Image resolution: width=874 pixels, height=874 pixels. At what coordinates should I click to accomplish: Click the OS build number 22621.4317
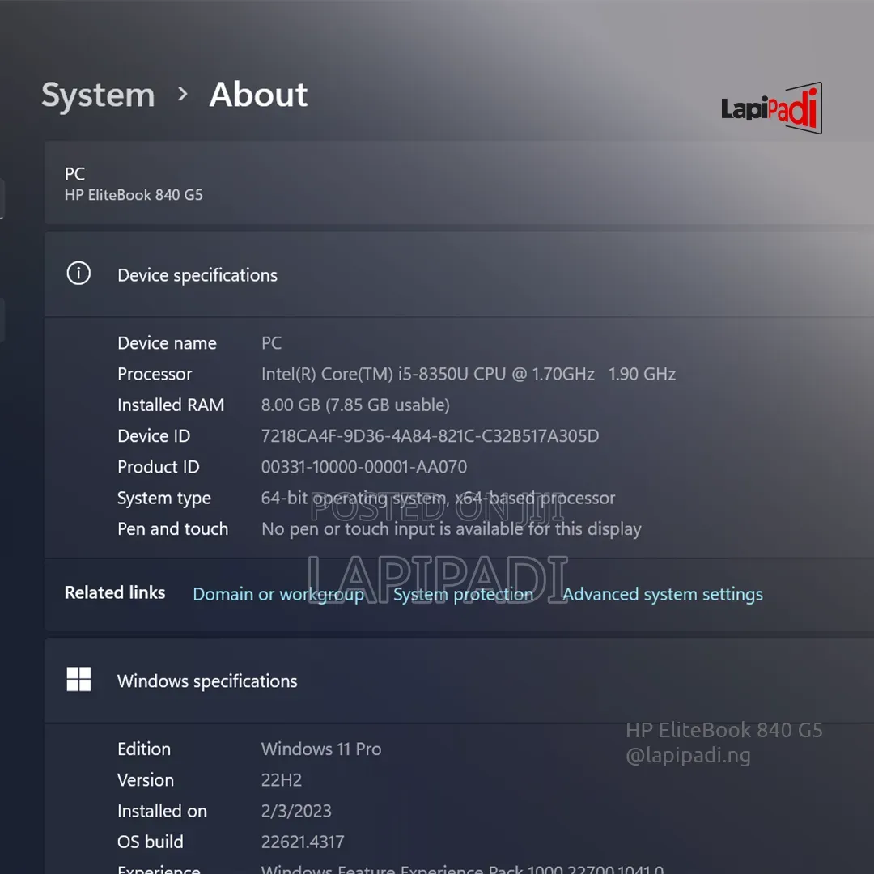pos(303,842)
